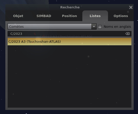Screen dimensions: 138x114
Task: Select the Listes tab
Action: pyautogui.click(x=95, y=16)
